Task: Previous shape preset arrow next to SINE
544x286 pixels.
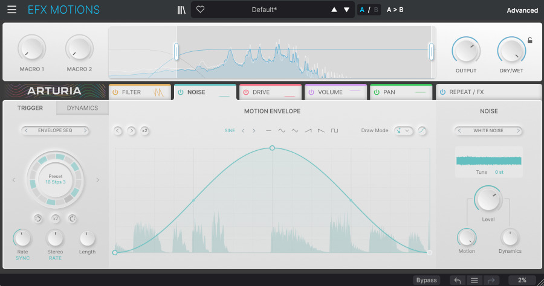Action: (x=243, y=131)
